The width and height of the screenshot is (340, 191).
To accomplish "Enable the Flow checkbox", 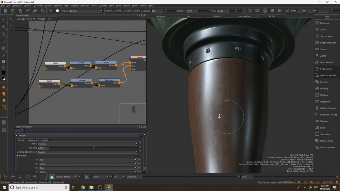I will click(134, 11).
